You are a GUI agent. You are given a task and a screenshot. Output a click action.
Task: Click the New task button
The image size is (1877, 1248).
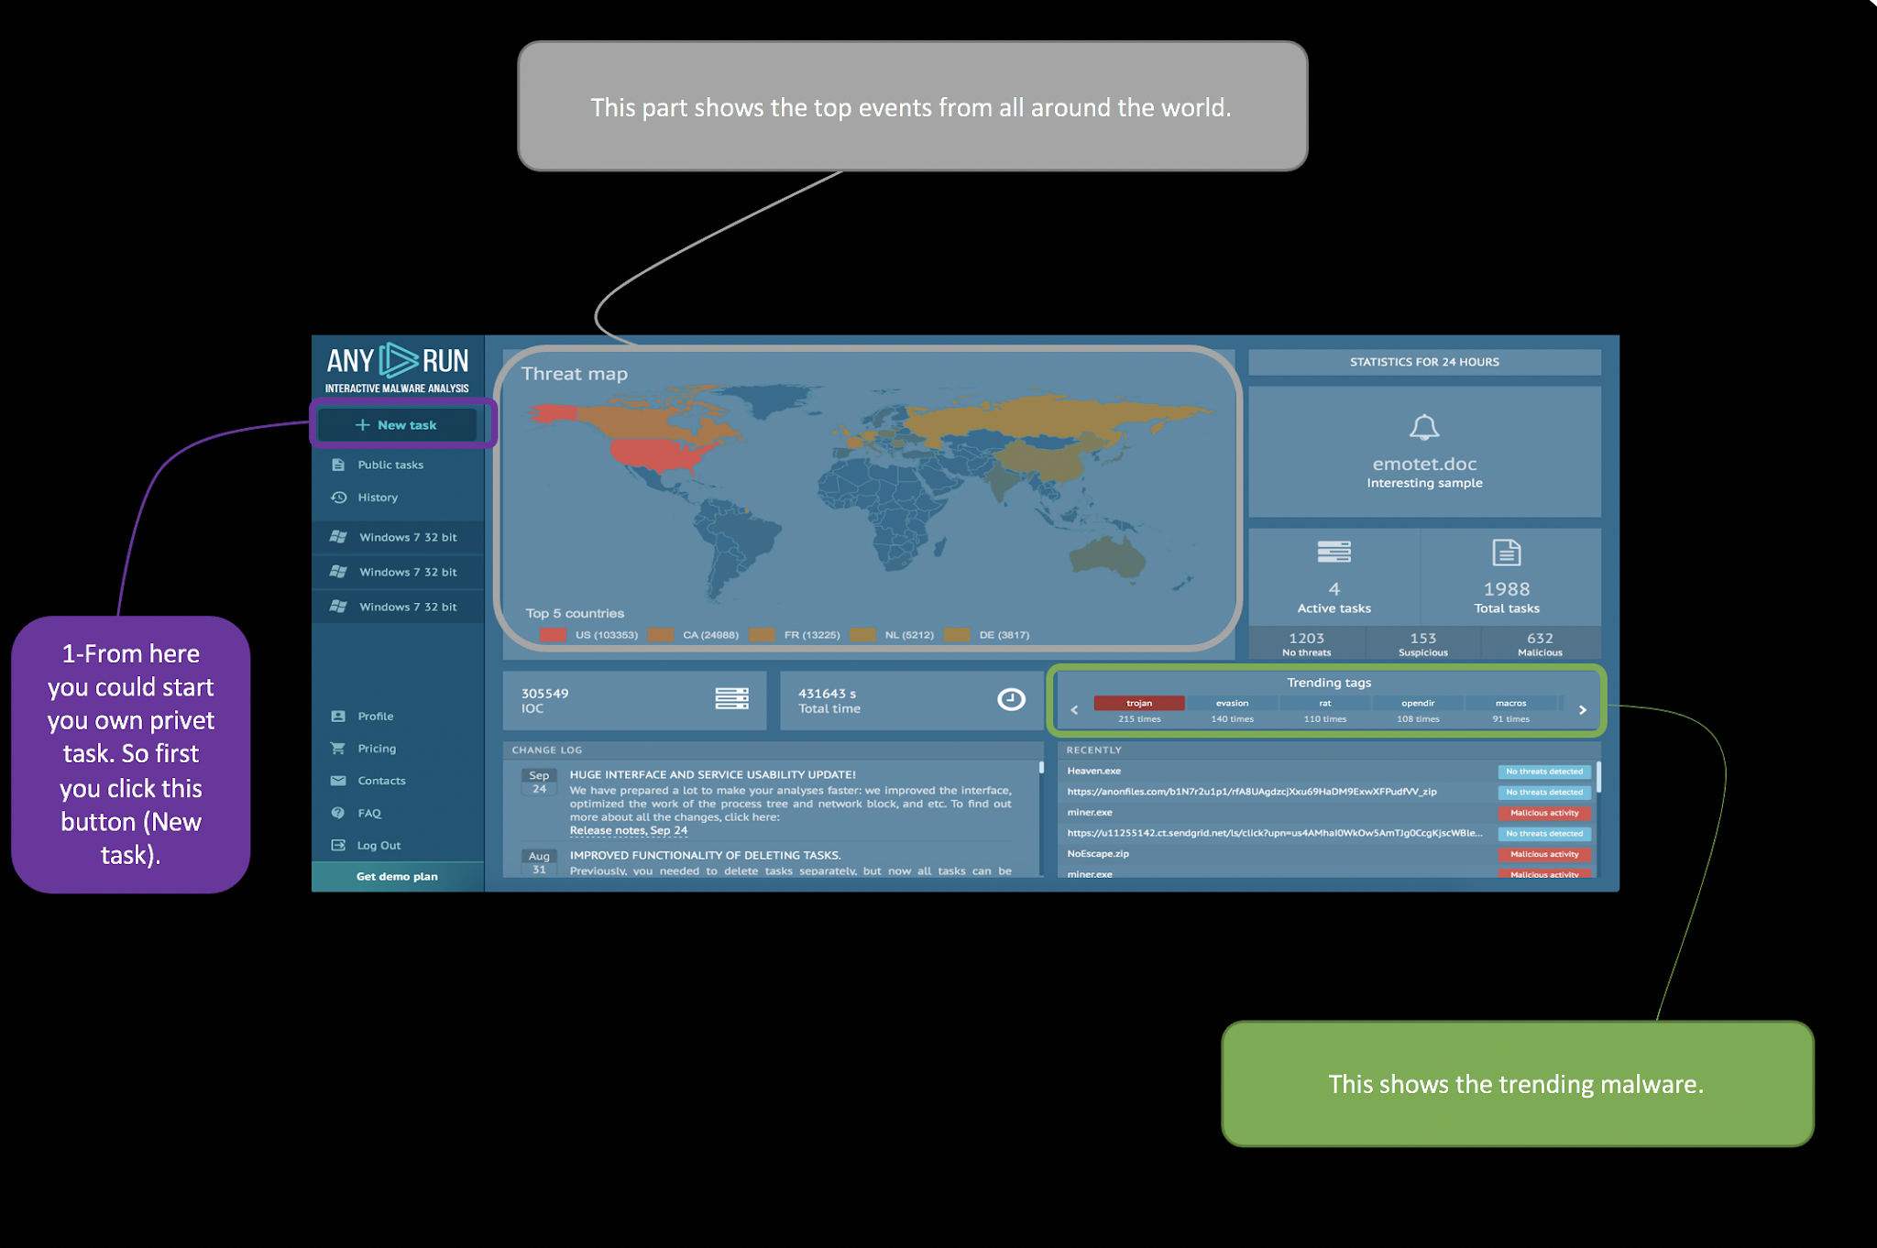pyautogui.click(x=397, y=425)
